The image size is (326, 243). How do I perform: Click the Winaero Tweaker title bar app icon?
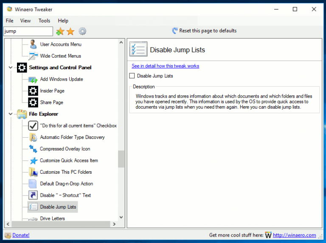point(9,9)
